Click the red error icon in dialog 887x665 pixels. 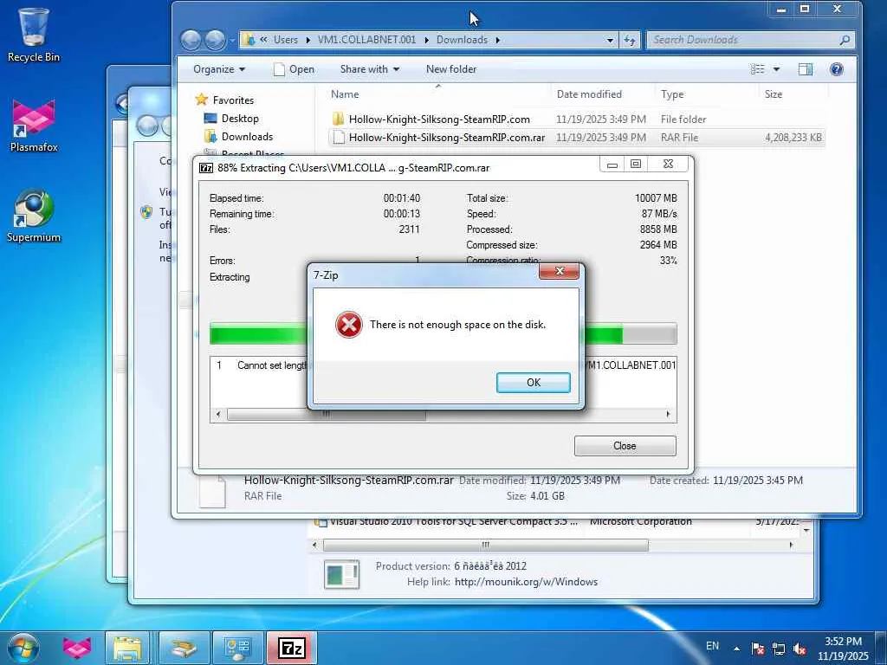click(x=348, y=325)
